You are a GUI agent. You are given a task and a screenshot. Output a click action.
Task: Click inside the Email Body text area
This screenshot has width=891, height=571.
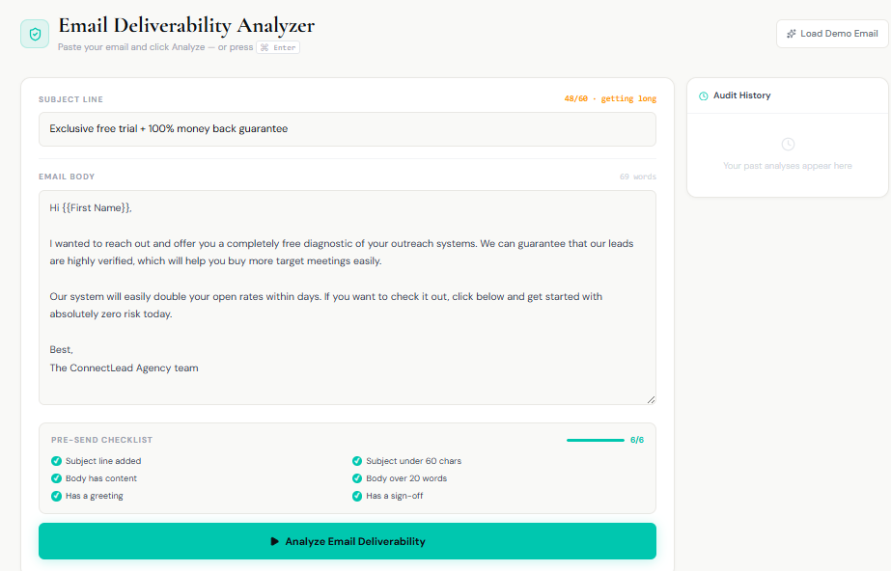pos(348,297)
